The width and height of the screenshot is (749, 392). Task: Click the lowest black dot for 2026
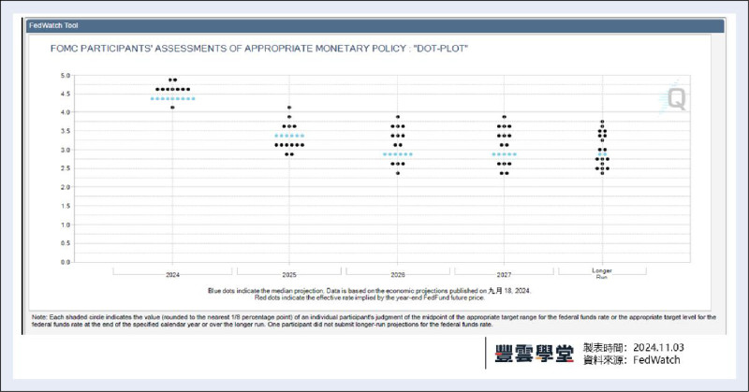point(398,173)
